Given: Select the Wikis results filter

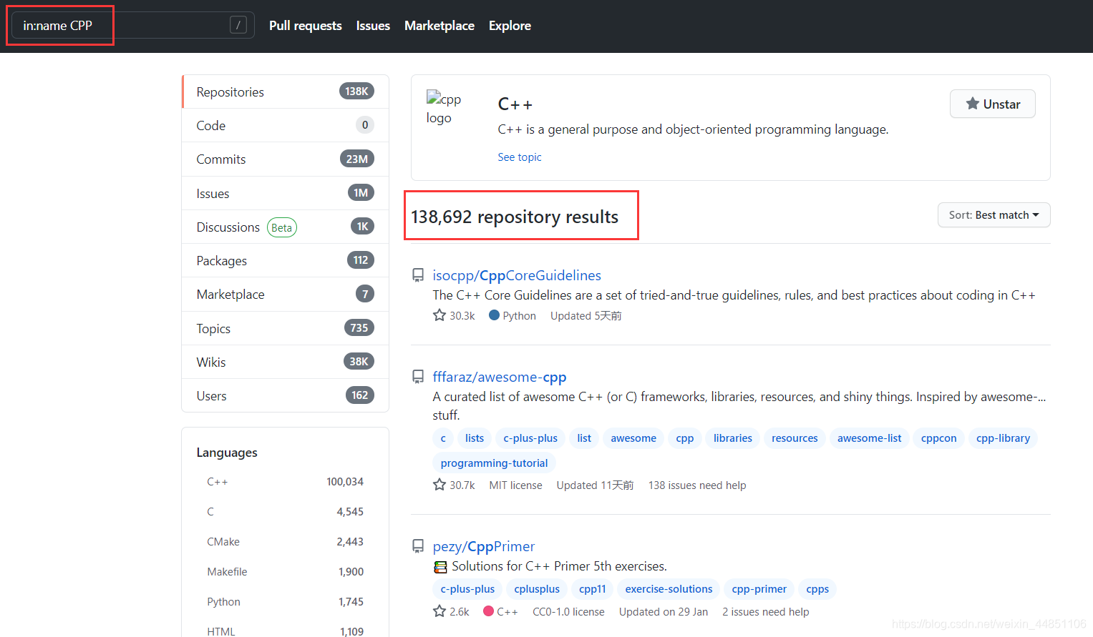Looking at the screenshot, I should point(286,362).
